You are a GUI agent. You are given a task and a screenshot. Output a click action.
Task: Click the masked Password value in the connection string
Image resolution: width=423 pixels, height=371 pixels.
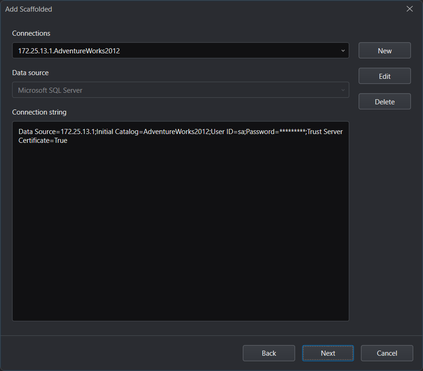pyautogui.click(x=292, y=132)
